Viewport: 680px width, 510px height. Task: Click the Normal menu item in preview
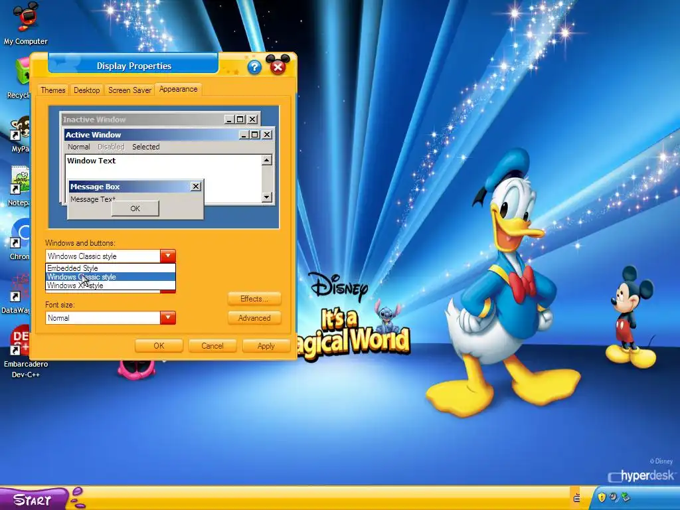pyautogui.click(x=79, y=147)
